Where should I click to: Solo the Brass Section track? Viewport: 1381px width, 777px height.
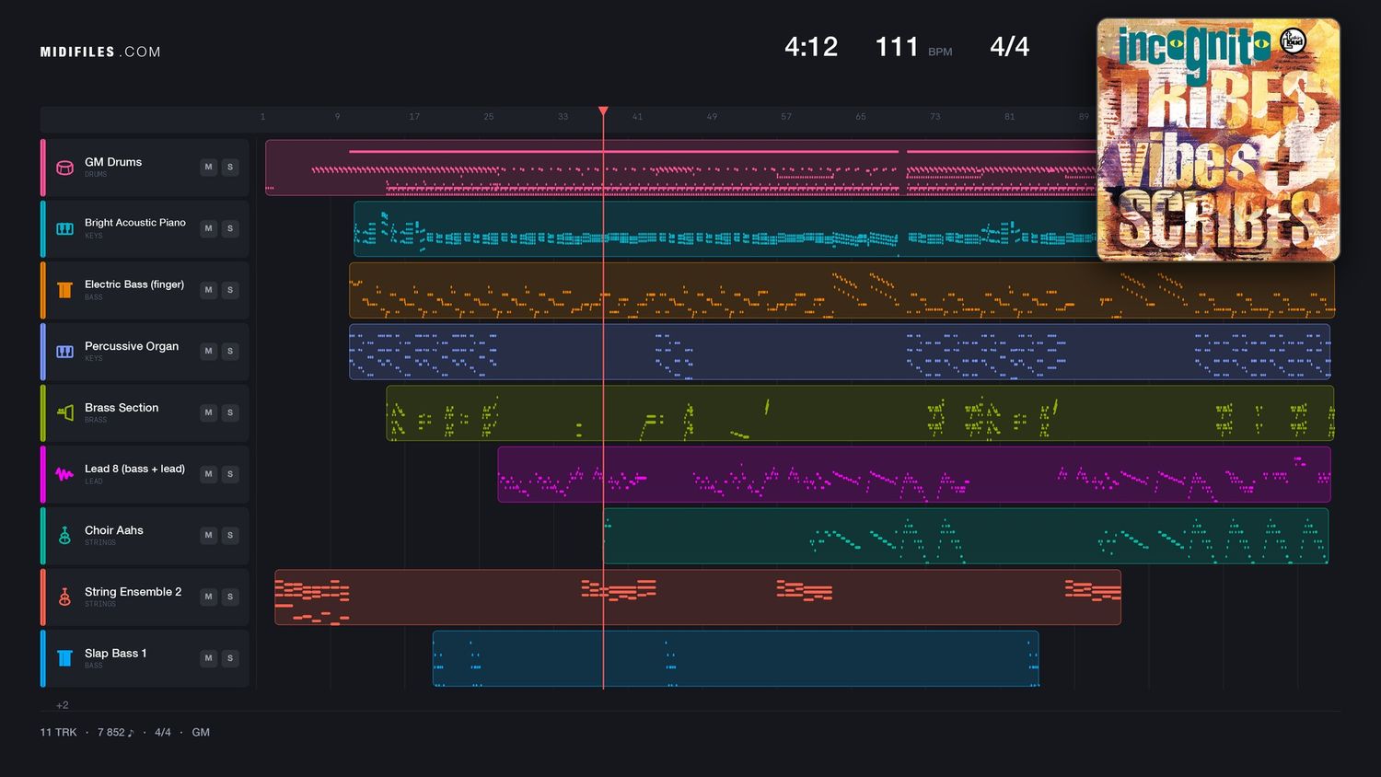(x=230, y=412)
